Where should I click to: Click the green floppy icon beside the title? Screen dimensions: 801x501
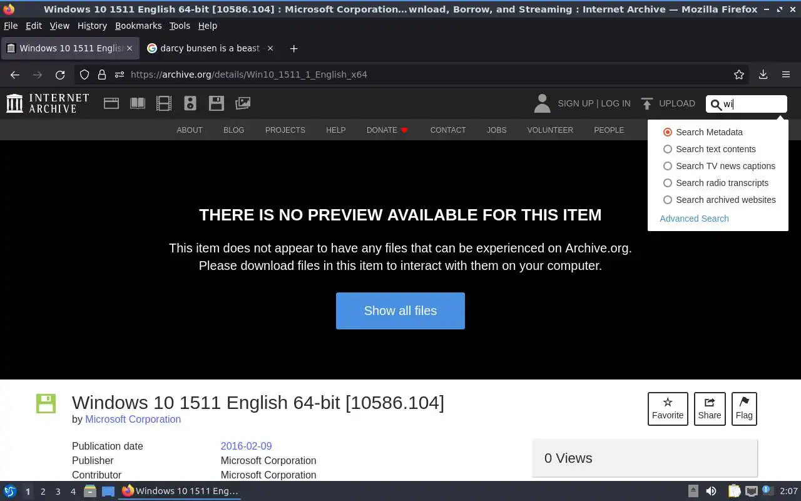[46, 403]
